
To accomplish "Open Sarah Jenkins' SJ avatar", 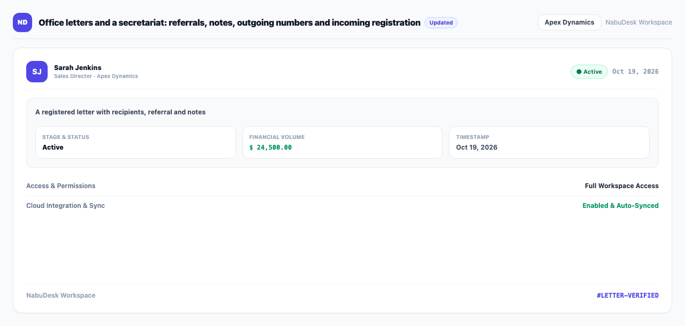I will click(37, 72).
